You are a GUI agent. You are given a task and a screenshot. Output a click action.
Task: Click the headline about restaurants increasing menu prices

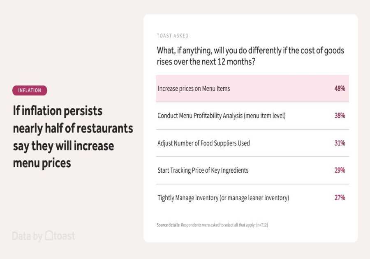73,137
